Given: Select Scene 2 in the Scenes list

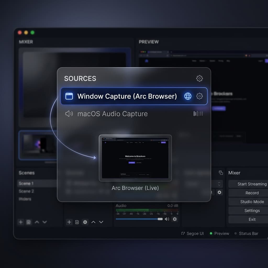Looking at the screenshot, I should [x=26, y=191].
